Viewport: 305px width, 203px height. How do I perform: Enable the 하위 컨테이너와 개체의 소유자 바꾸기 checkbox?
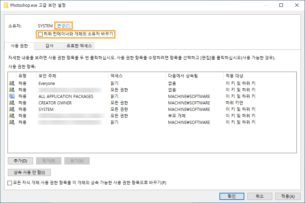(40, 34)
